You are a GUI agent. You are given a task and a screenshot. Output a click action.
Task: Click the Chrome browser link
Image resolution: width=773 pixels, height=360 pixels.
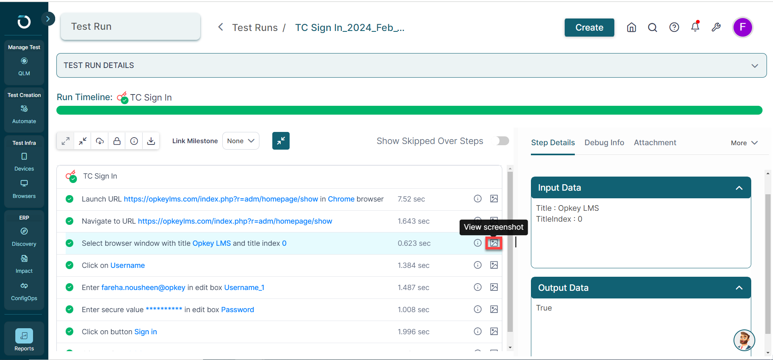click(x=341, y=199)
